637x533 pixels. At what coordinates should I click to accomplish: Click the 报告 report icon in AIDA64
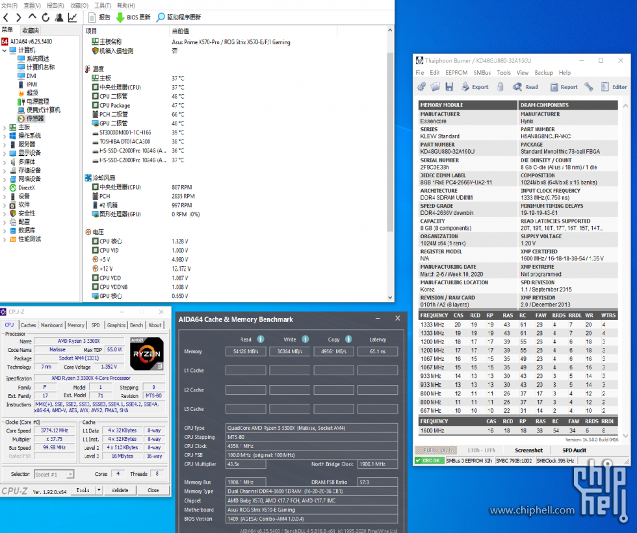[92, 17]
